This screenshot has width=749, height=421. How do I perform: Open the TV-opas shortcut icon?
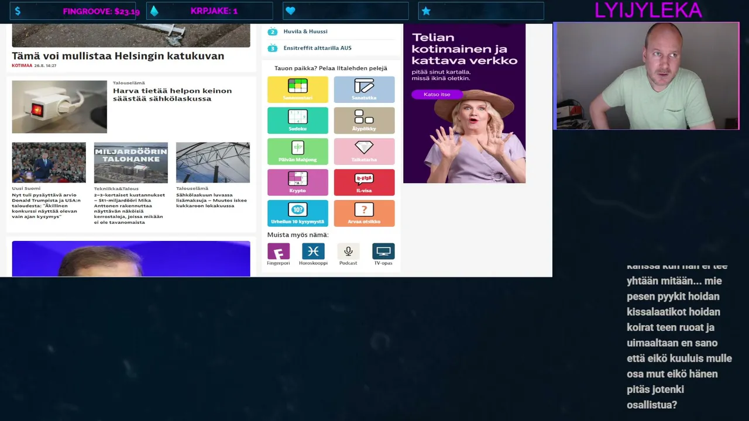383,251
